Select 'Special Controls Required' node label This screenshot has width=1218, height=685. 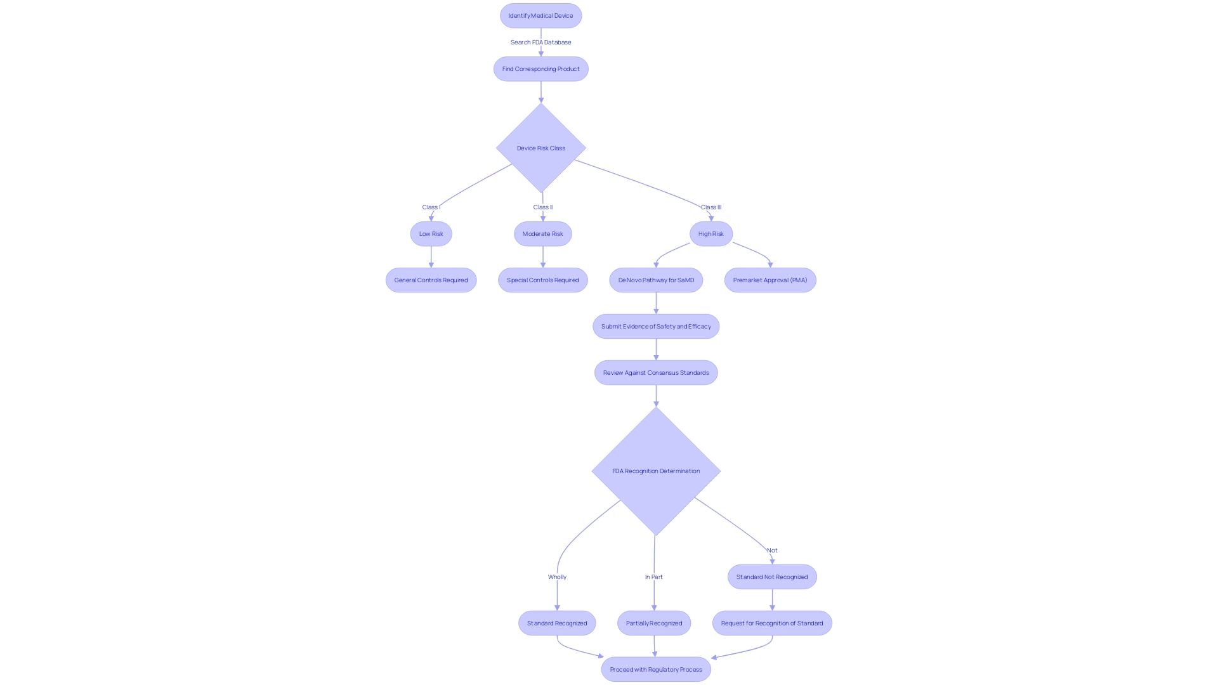(543, 279)
